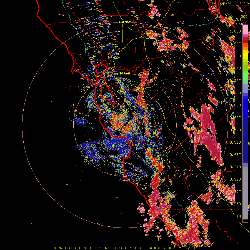Pick the bright green segment of the color bar
The height and width of the screenshot is (250, 250).
click(x=245, y=76)
